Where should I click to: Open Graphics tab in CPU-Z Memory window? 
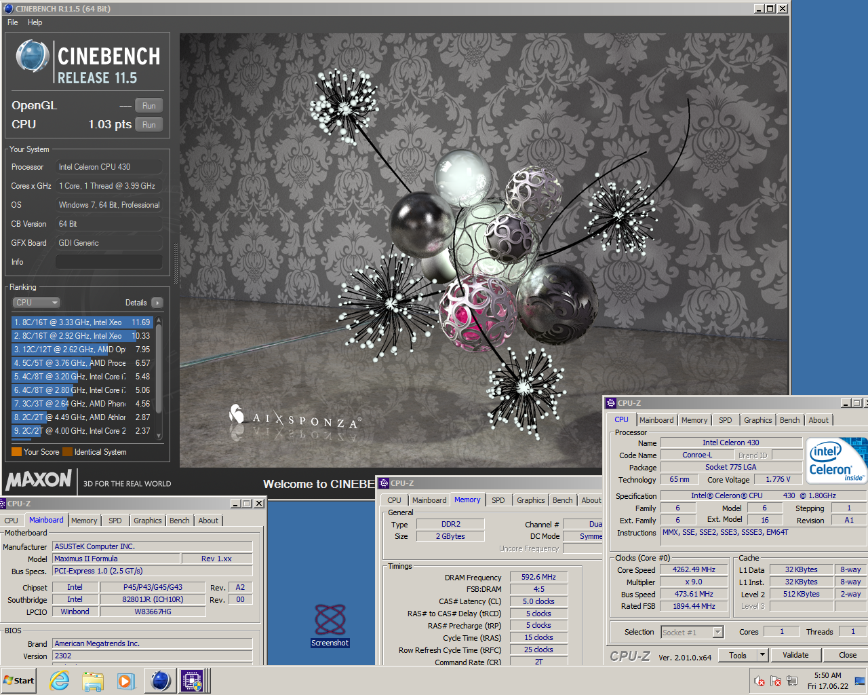pyautogui.click(x=531, y=500)
